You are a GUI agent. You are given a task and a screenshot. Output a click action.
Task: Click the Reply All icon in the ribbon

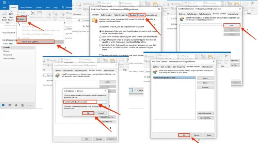pyautogui.click(x=55, y=13)
